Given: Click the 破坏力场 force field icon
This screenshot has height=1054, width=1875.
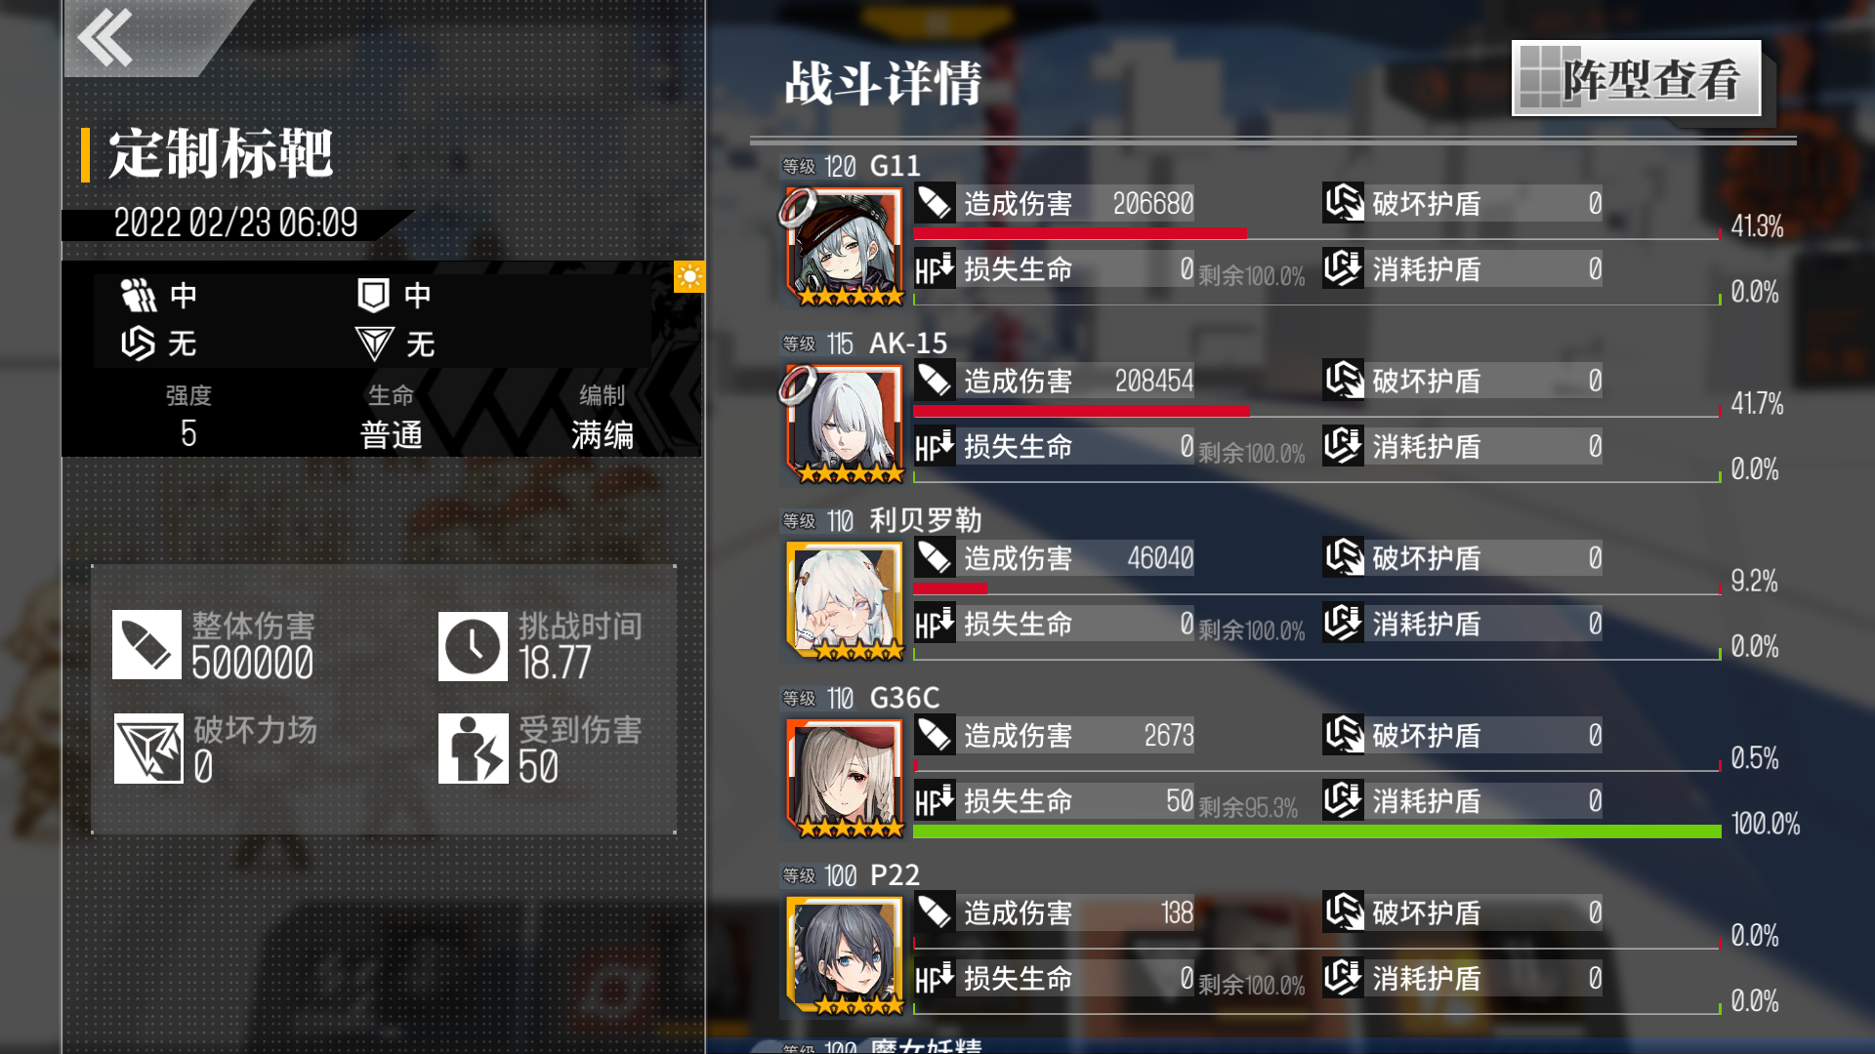Looking at the screenshot, I should [x=148, y=749].
